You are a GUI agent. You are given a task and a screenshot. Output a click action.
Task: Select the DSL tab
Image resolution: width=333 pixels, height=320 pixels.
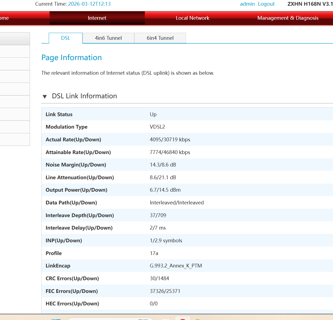(66, 38)
